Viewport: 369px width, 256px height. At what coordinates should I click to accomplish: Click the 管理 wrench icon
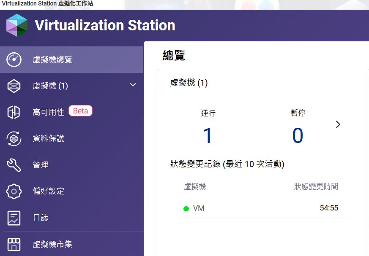[14, 165]
